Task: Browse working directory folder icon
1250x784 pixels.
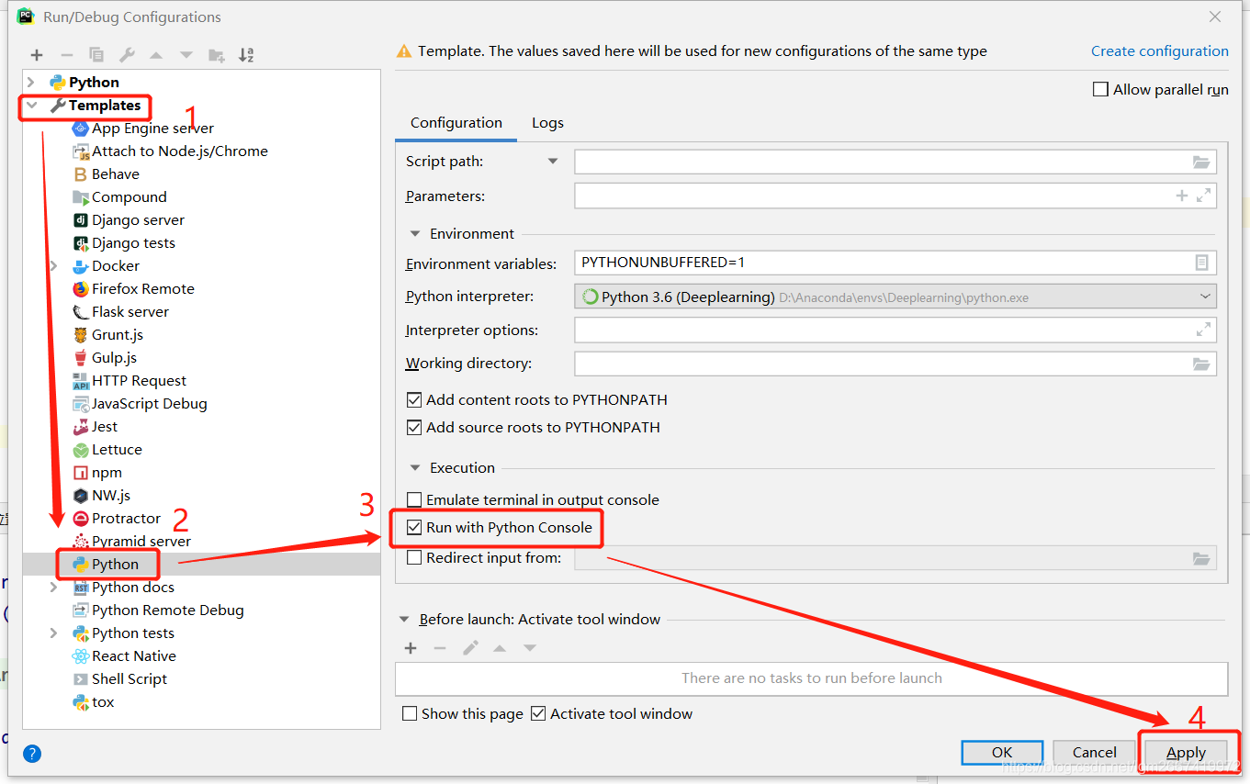Action: point(1201,364)
